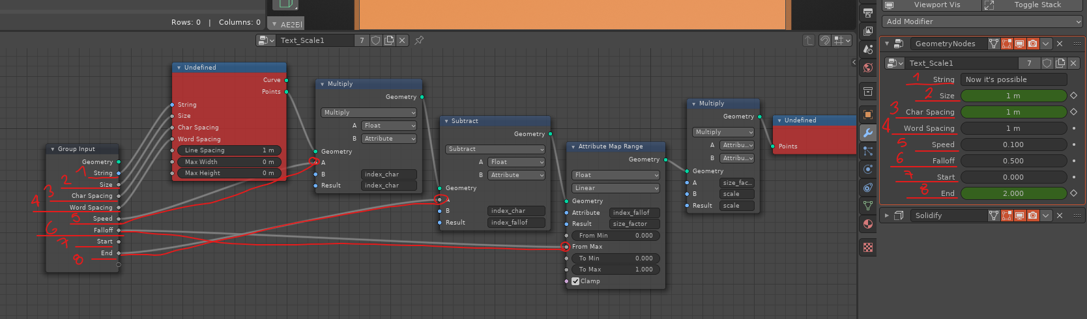Animate the Char Spacing property diamond
Screen dimensions: 1087x319
1073,112
